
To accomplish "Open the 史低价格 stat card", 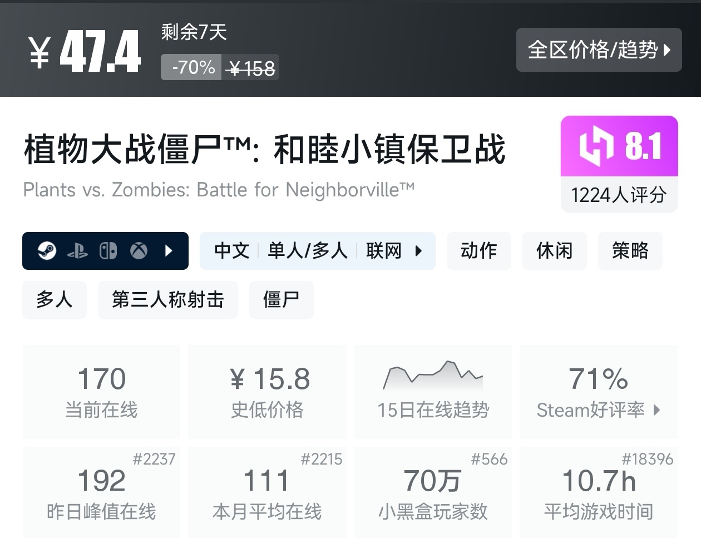I will [x=267, y=391].
